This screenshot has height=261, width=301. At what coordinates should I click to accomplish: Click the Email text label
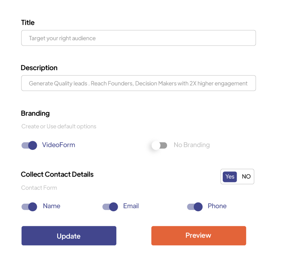click(x=131, y=206)
